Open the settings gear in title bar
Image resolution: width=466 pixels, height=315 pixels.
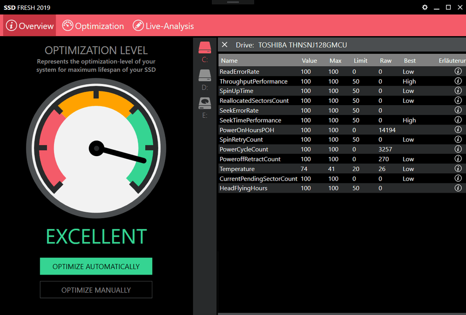click(x=425, y=7)
